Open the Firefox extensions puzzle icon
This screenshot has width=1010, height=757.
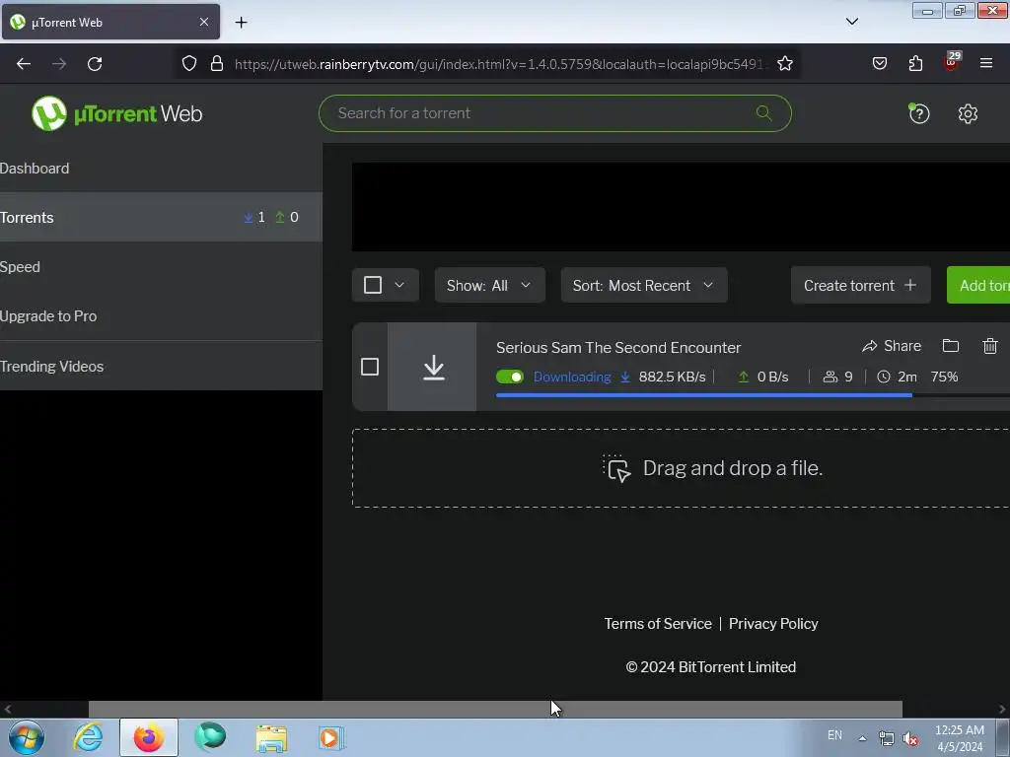pyautogui.click(x=915, y=63)
